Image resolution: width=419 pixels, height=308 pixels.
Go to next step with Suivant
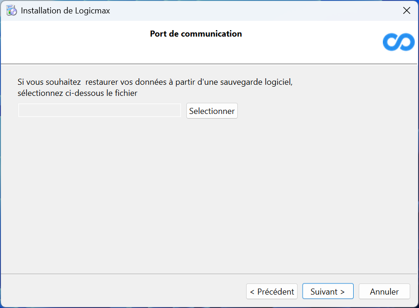[x=328, y=291]
